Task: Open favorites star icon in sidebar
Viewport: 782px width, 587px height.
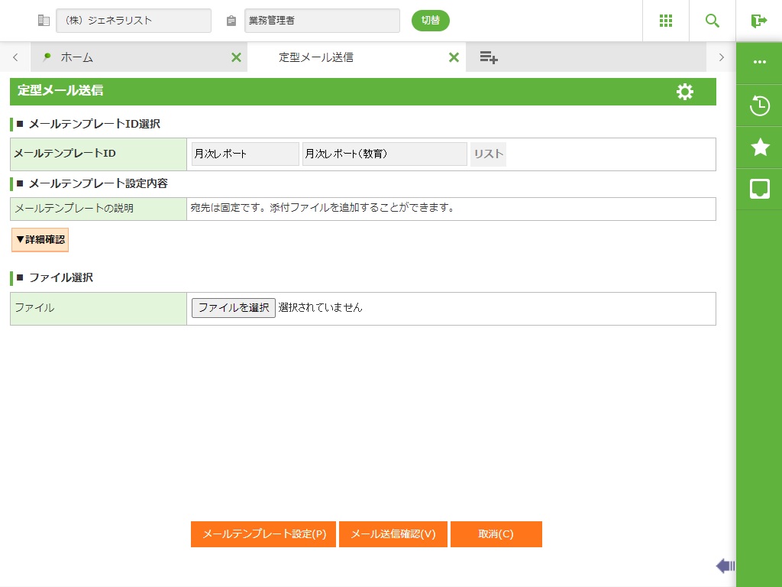Action: pos(760,148)
